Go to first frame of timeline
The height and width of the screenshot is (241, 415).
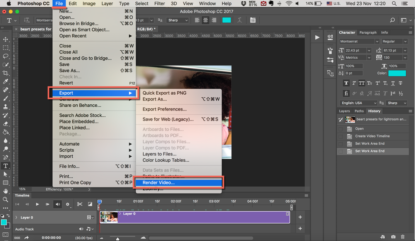pyautogui.click(x=17, y=204)
